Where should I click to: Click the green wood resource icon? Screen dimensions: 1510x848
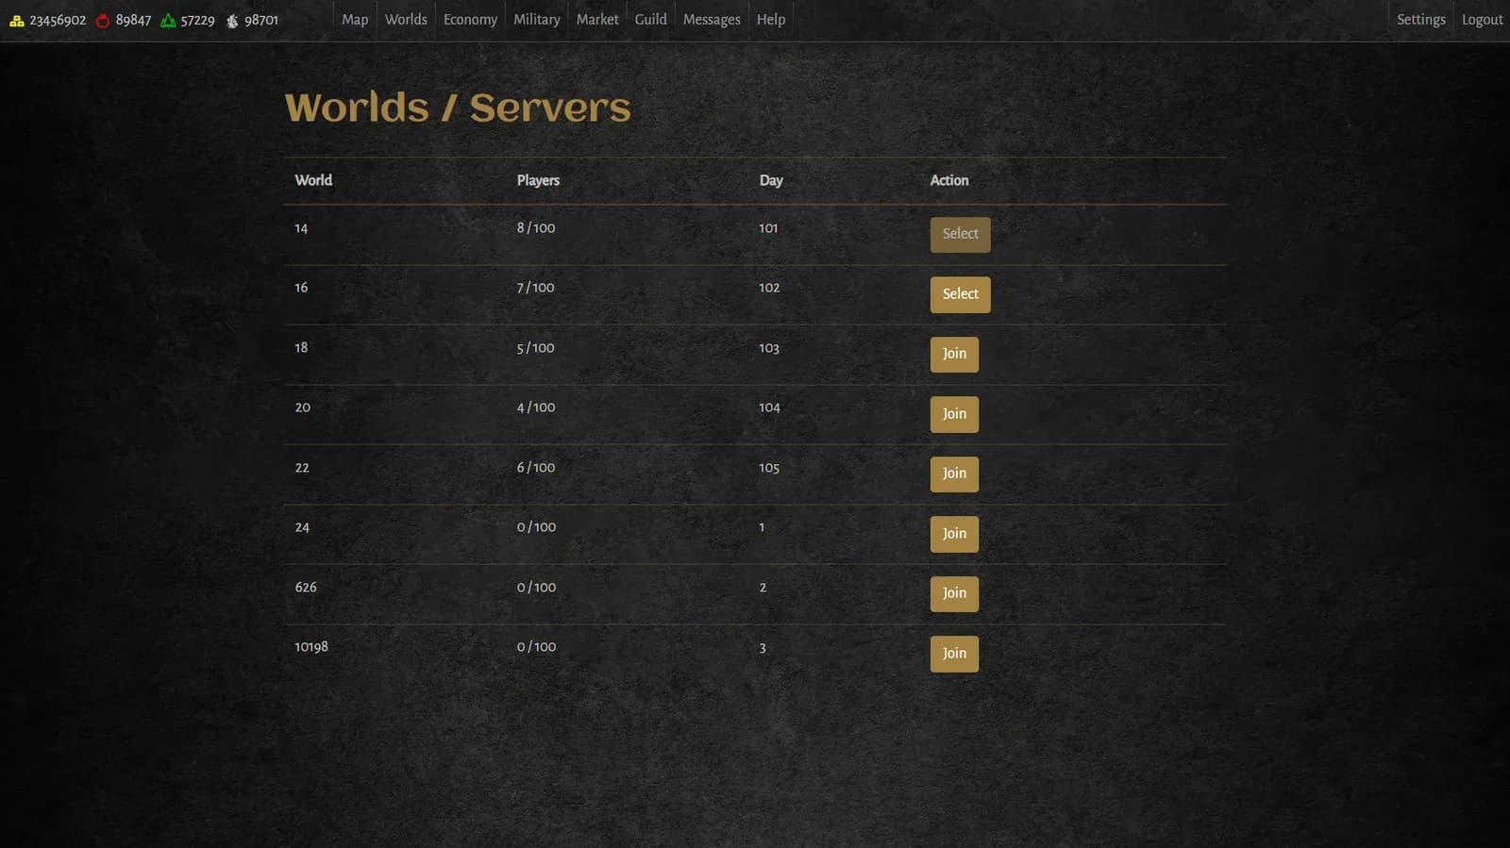pyautogui.click(x=168, y=20)
